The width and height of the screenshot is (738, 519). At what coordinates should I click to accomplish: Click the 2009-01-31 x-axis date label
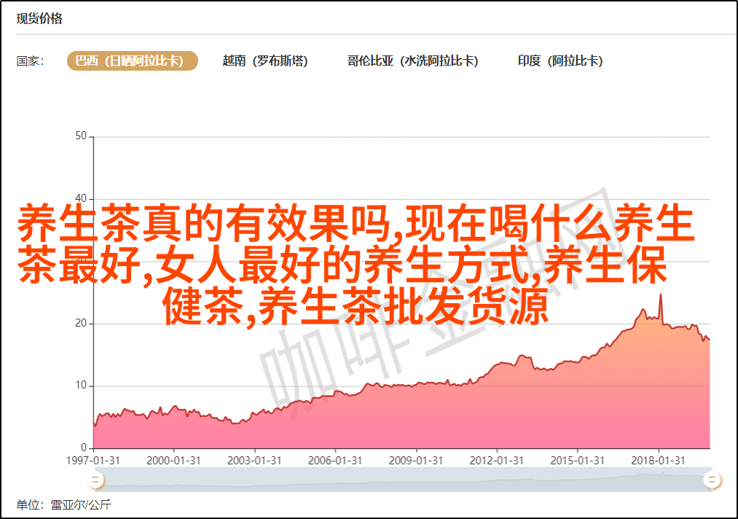[417, 461]
